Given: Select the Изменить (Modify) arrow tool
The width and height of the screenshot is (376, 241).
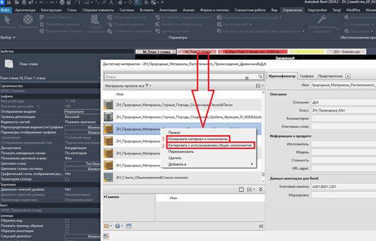Looking at the screenshot, I should [7, 22].
